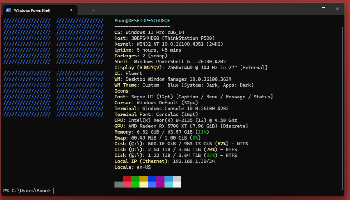350x200 pixels.
Task: Click the Disk (C:\) label
Action: (128, 144)
